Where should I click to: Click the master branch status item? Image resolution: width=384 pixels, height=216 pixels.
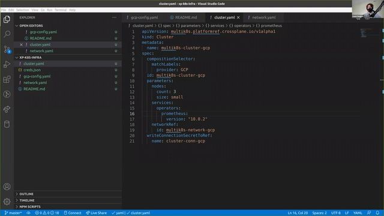point(13,213)
